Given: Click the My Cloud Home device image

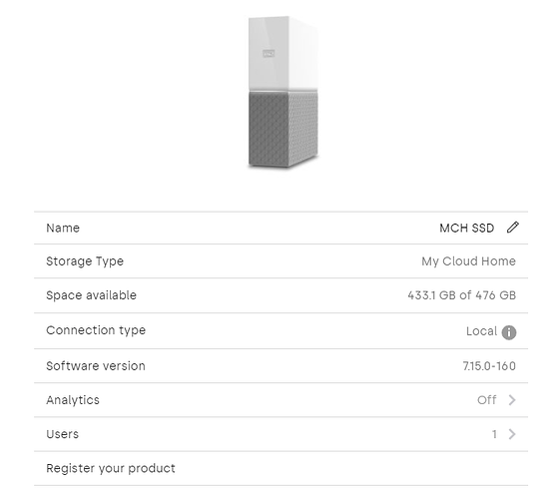Looking at the screenshot, I should (x=283, y=93).
